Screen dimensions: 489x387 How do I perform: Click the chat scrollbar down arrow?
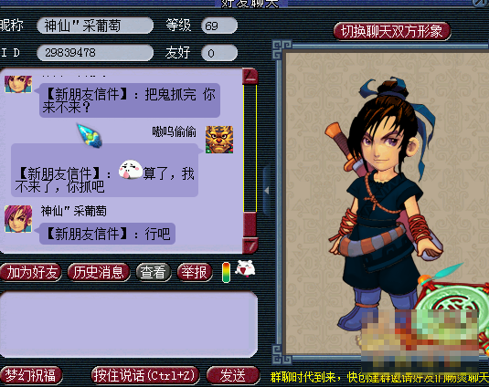250,246
